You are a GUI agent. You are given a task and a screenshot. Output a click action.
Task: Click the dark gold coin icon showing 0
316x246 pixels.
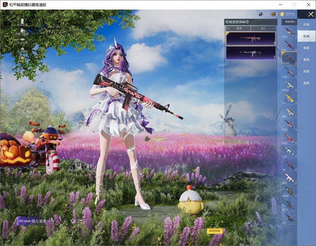click(x=273, y=14)
